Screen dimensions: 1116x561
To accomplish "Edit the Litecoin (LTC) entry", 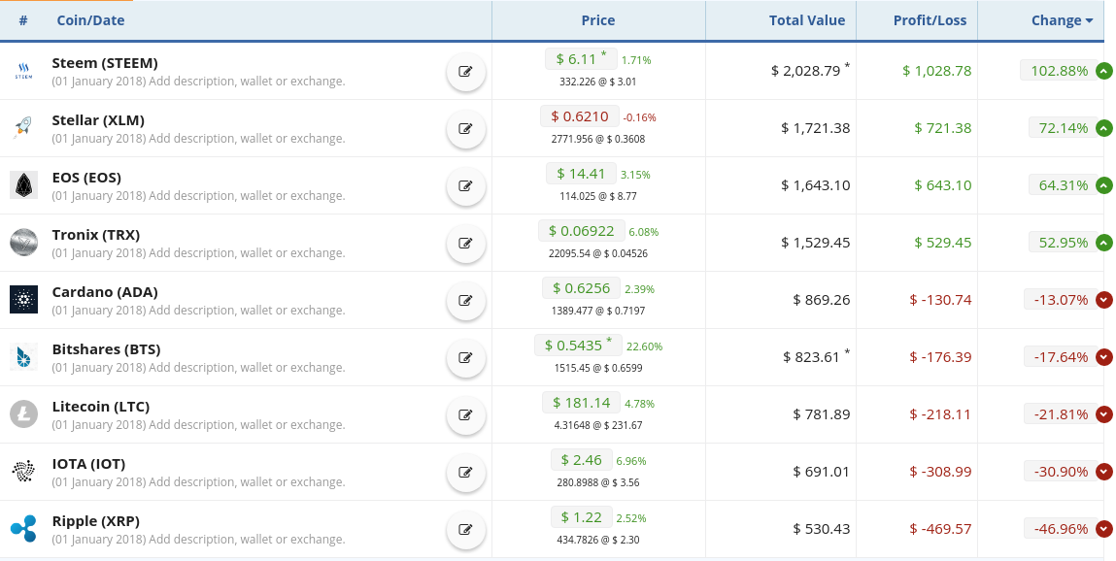I will (466, 414).
